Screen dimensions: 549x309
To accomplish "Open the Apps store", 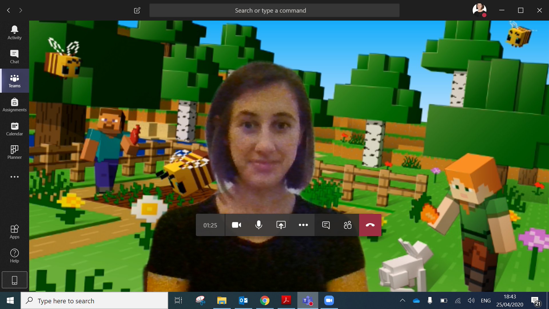I will [x=15, y=232].
